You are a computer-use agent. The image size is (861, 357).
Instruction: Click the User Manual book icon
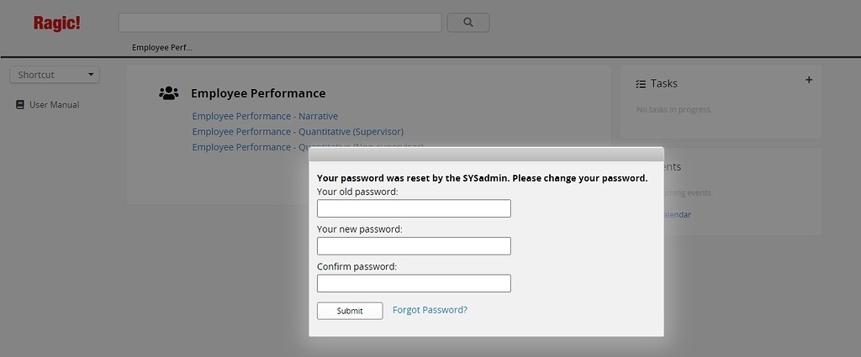point(20,105)
